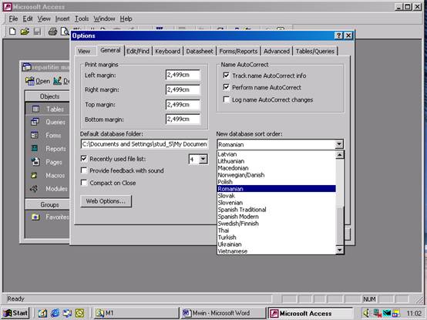Enable Log name AutoCorrect changes
Screen dimensions: 427x320
pyautogui.click(x=226, y=99)
